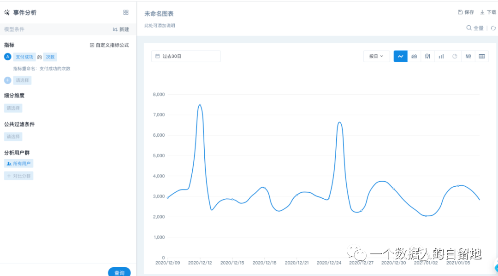Expand the 请选择 selector under 细分维度

[x=13, y=108]
